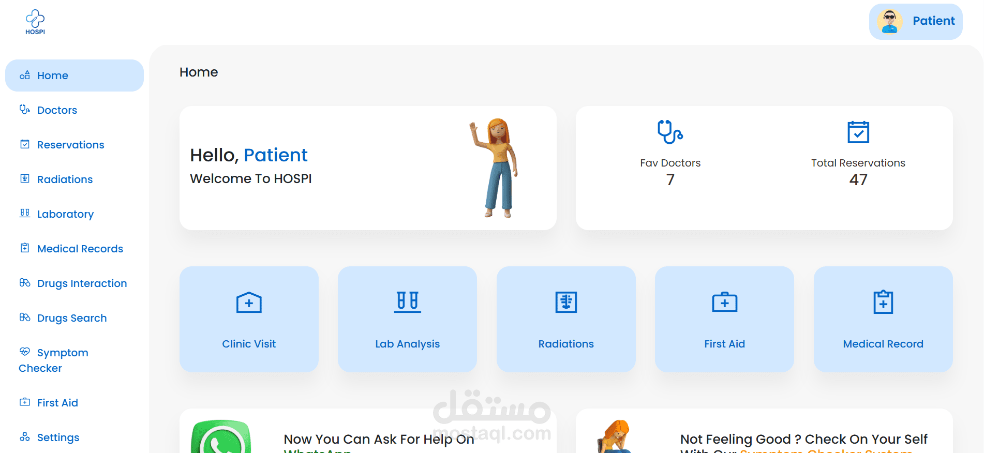The height and width of the screenshot is (453, 984).
Task: Open Settings from the sidebar
Action: 74,437
